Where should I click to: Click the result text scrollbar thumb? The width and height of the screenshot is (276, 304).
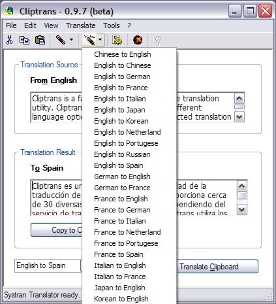[x=242, y=195]
